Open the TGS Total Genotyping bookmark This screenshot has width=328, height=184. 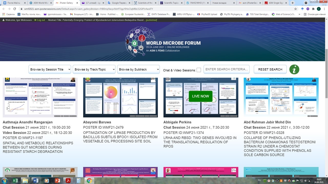pos(257,14)
